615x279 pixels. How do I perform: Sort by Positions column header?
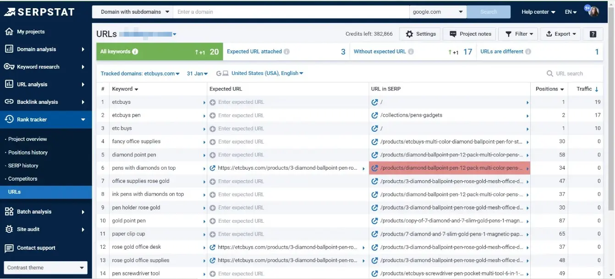tap(549, 89)
